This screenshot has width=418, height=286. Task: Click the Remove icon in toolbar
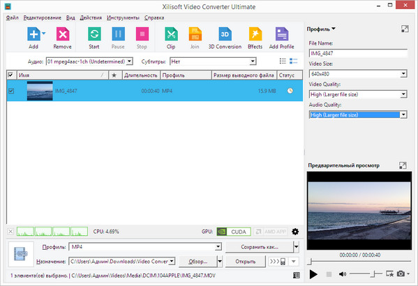click(63, 34)
